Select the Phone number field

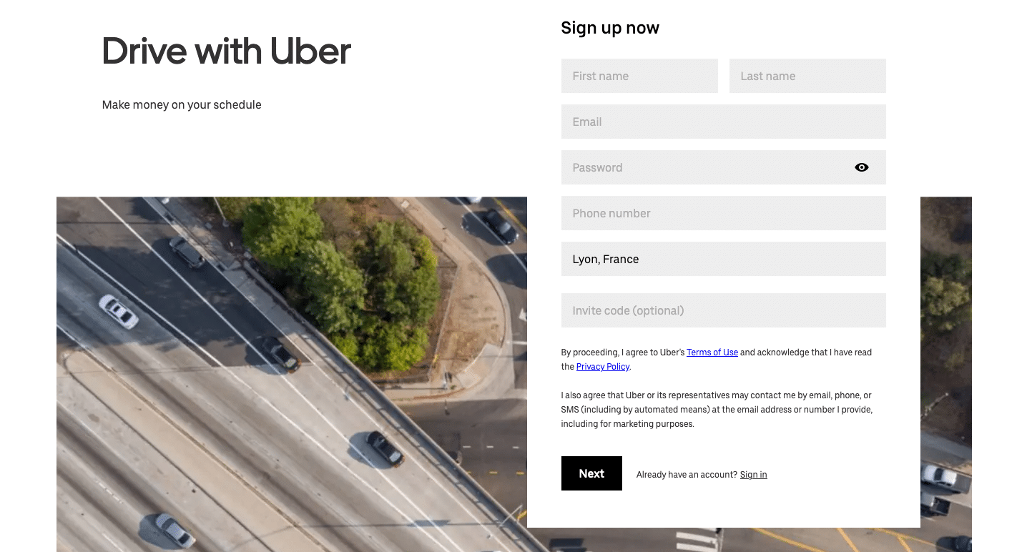724,213
